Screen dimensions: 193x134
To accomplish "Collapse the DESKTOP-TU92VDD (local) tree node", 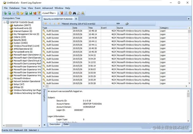I will pos(5,22).
